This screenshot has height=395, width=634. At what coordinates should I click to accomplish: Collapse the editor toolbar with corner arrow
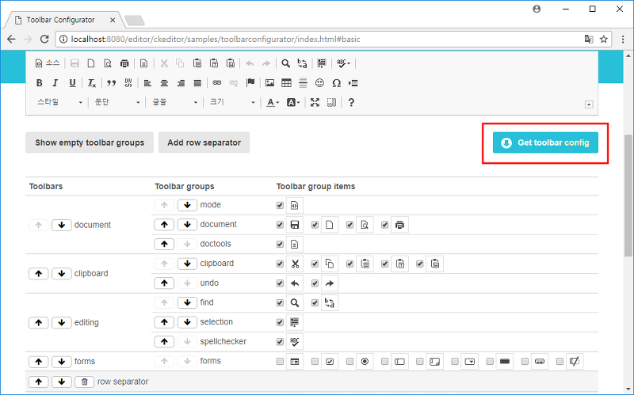coord(589,104)
